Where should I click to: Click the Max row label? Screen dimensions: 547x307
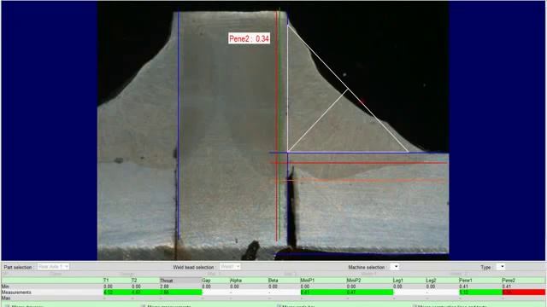(6, 298)
